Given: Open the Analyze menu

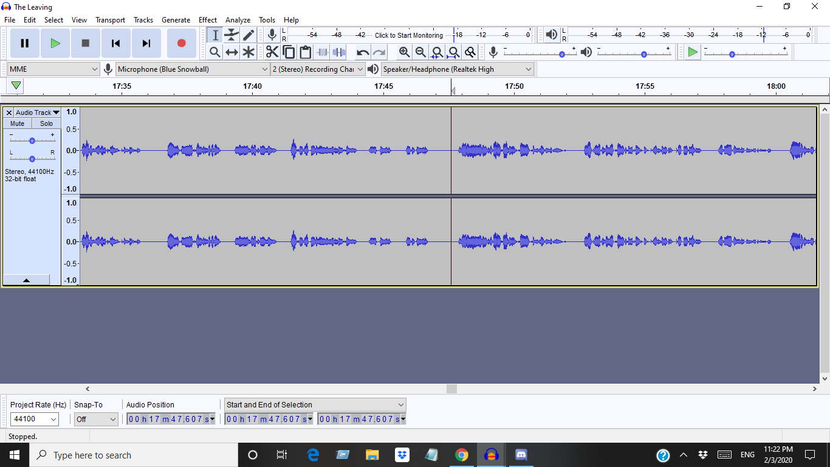Looking at the screenshot, I should pos(238,20).
